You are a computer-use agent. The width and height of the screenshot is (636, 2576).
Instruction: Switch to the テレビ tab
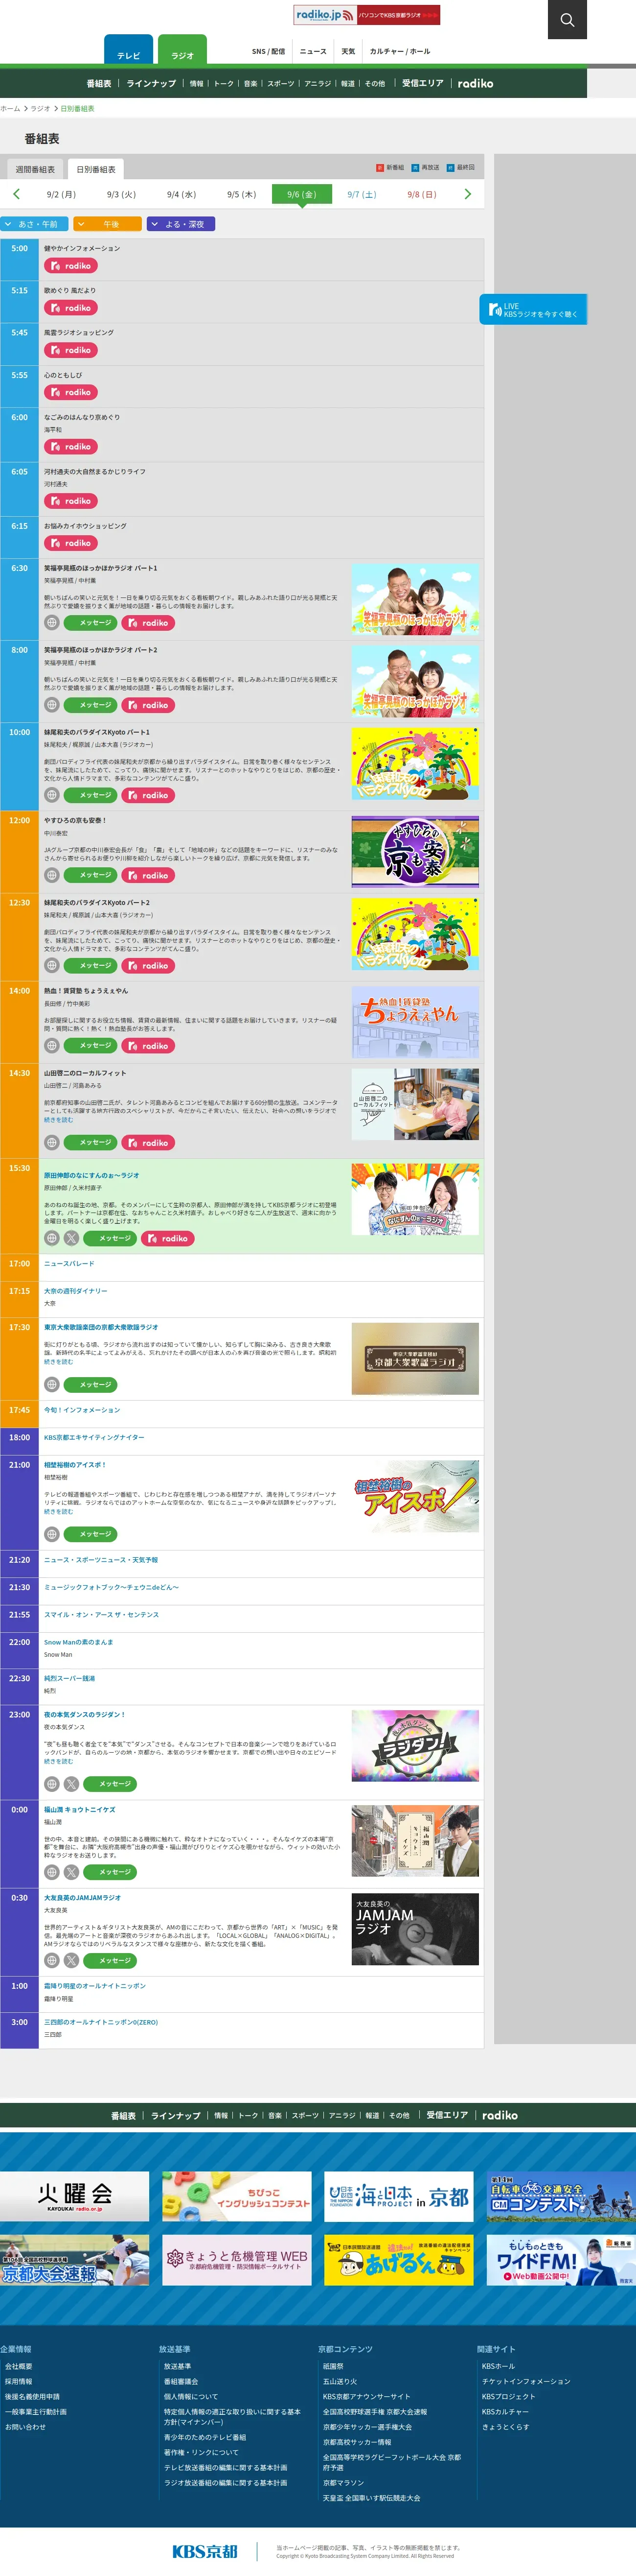click(129, 51)
